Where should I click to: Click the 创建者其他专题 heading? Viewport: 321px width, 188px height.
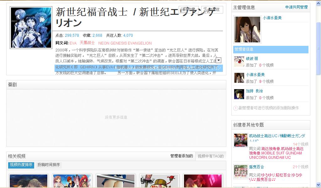249,125
